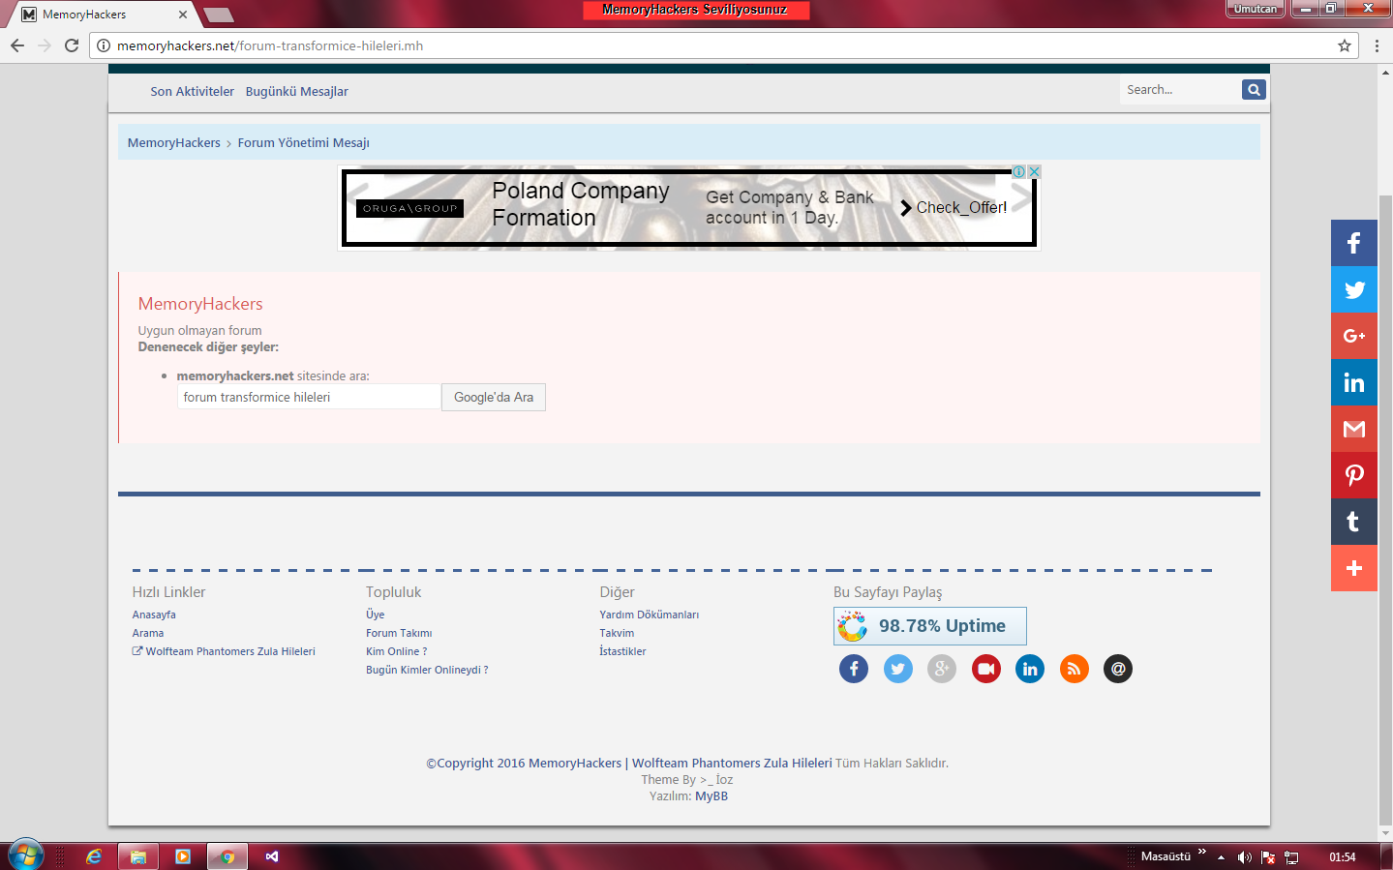Open Chrome menu three dots

1377,45
